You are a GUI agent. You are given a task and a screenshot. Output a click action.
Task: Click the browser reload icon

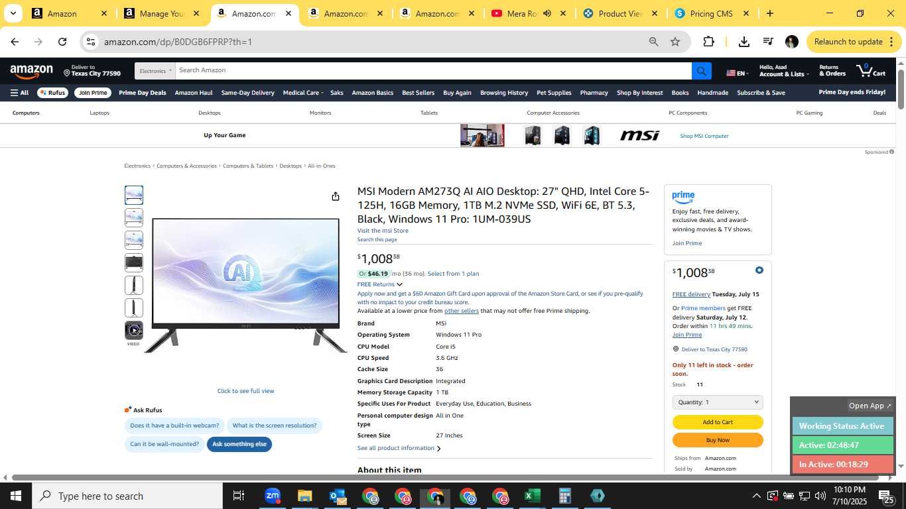pos(62,42)
